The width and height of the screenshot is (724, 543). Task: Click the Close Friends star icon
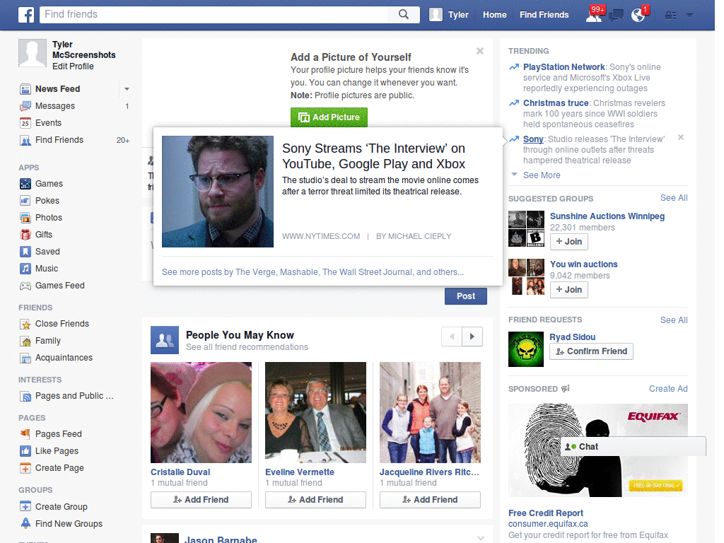(x=25, y=324)
